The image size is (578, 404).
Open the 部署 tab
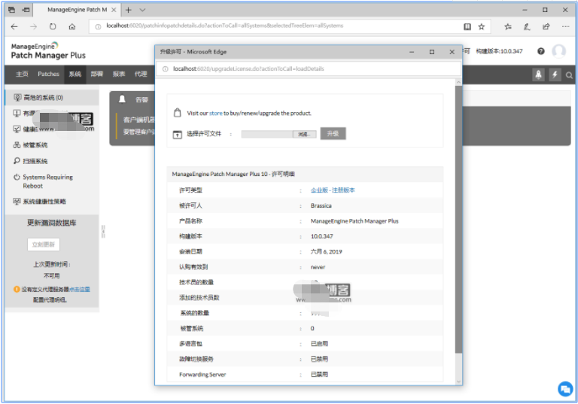pos(97,74)
